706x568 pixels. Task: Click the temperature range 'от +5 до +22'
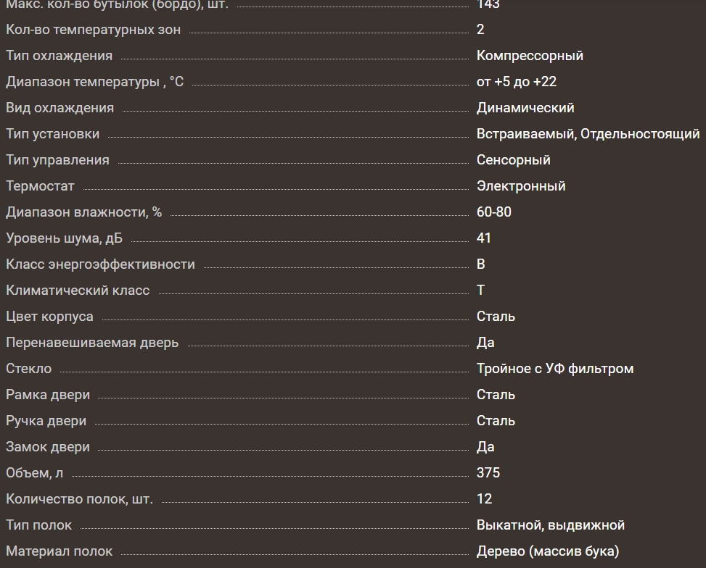coord(516,82)
